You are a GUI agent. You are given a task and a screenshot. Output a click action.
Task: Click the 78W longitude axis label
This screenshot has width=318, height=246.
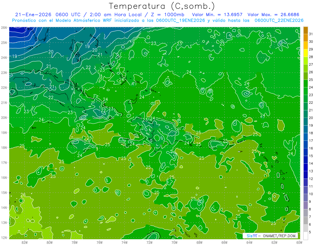74,242
